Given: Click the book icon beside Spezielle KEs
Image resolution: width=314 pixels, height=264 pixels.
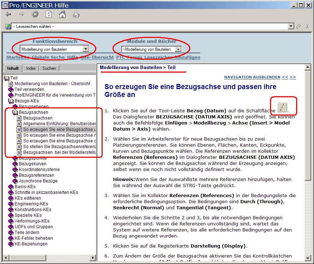Looking at the screenshot, I should pos(11,215).
